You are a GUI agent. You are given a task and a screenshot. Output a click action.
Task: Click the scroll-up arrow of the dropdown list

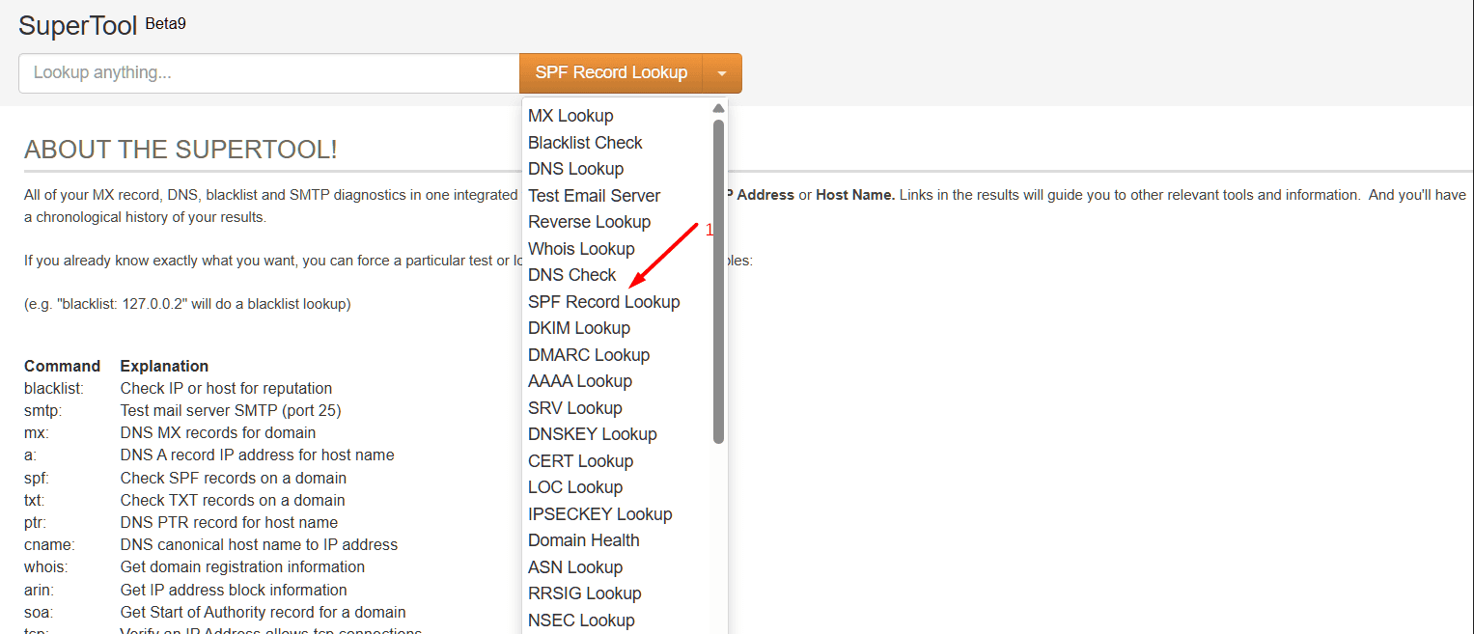(718, 108)
